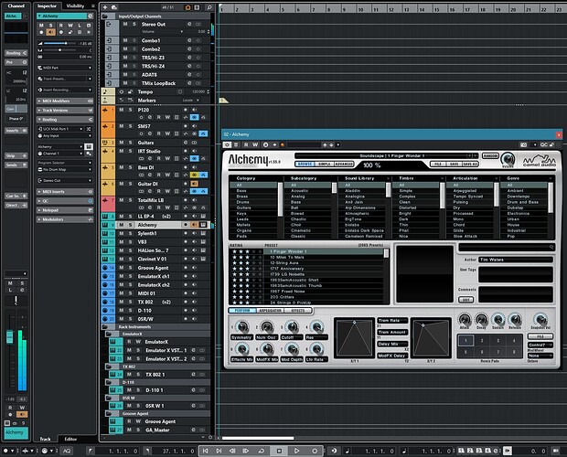
Task: Select 'Drums' in Category list
Action: 242,202
